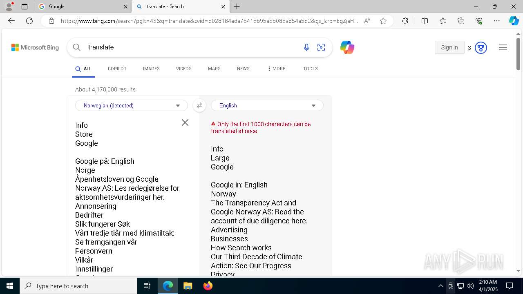Click the 1000 characters limit warning text
Viewport: 523px width, 294px height.
tap(261, 127)
